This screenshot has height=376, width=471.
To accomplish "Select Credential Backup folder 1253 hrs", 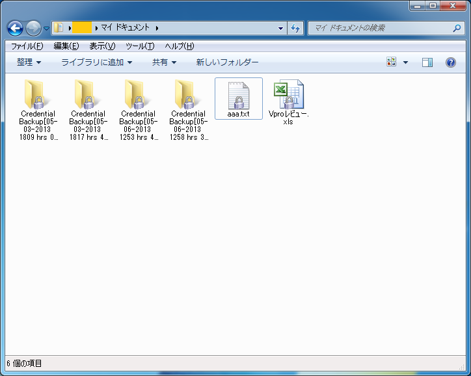I will tap(138, 110).
